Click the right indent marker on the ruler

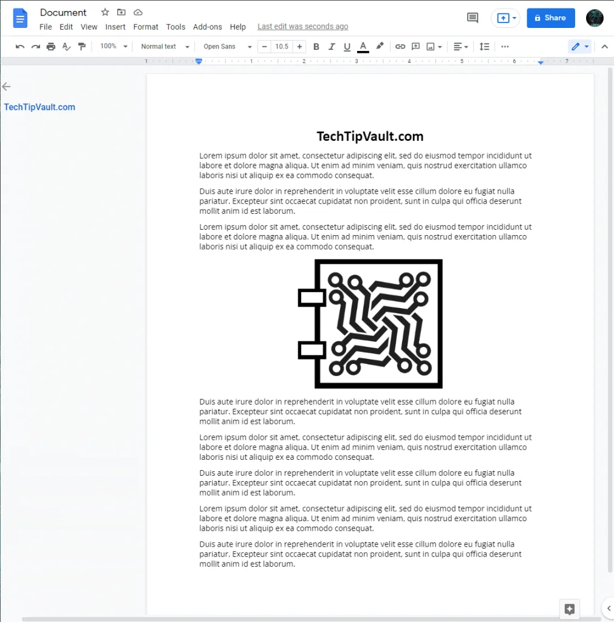pyautogui.click(x=541, y=62)
